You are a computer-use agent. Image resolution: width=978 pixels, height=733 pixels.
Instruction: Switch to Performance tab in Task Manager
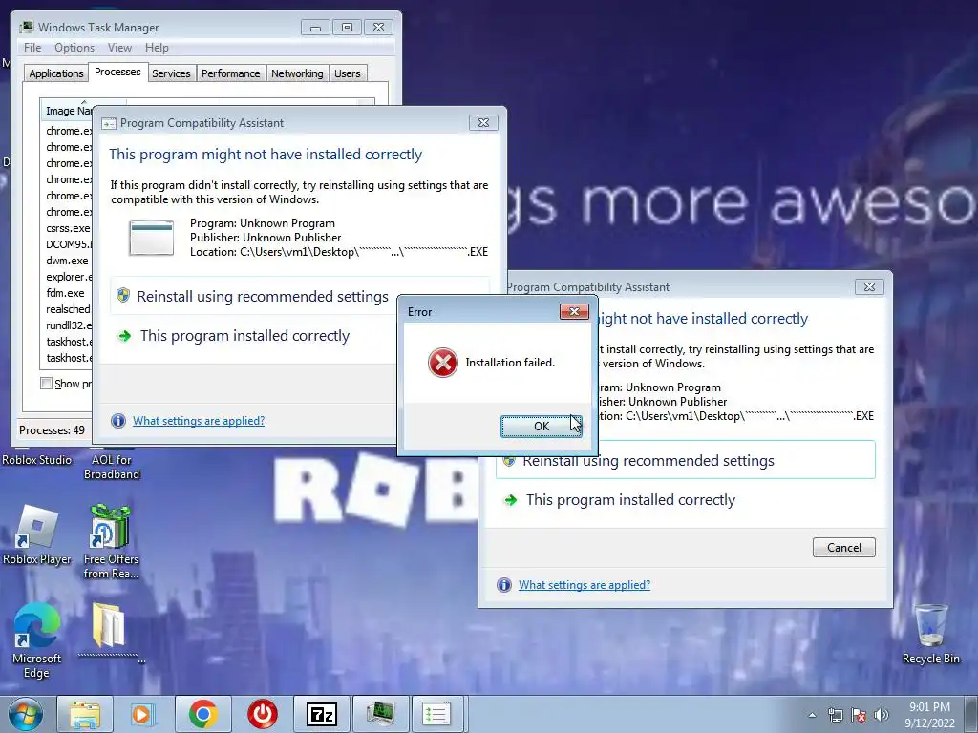click(231, 73)
